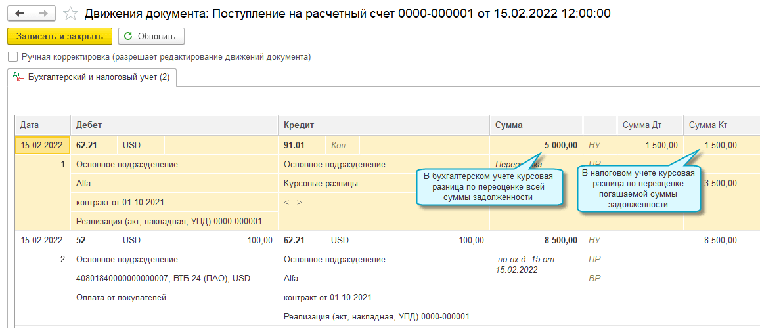Click the Сумма column header
This screenshot has width=760, height=328.
[509, 125]
